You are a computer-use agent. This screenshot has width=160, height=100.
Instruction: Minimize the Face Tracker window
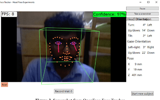click(x=140, y=2)
